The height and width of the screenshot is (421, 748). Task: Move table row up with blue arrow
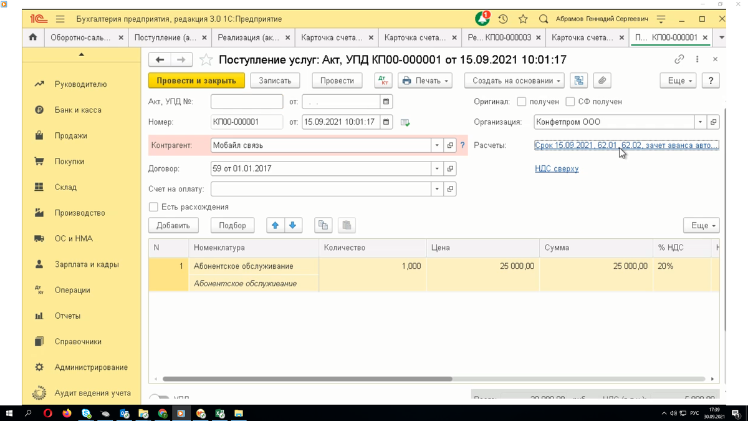coord(276,225)
